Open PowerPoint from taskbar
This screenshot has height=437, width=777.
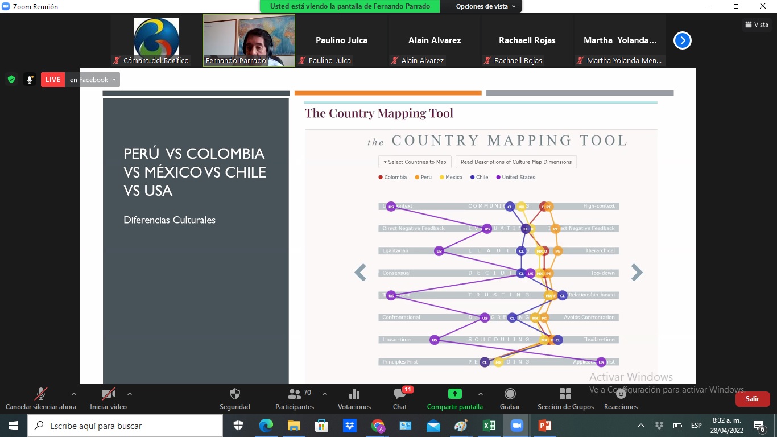tap(545, 426)
